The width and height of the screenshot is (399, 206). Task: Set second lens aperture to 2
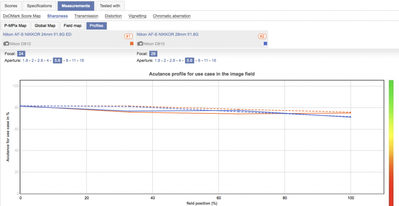point(165,61)
